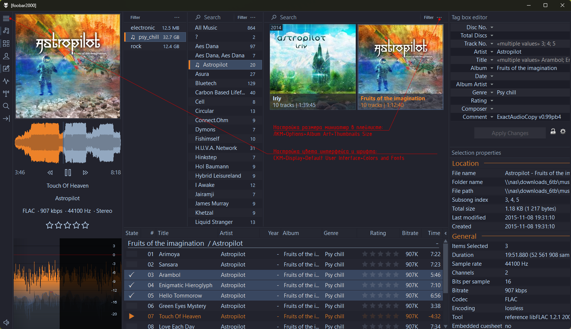Click the album view search magnifier icon

[x=274, y=17]
